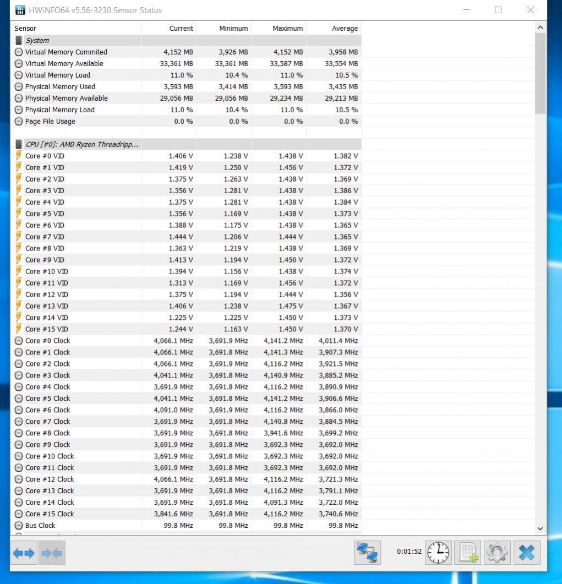Click the Core #8 Clock gauge icon
This screenshot has width=562, height=584.
[x=19, y=433]
